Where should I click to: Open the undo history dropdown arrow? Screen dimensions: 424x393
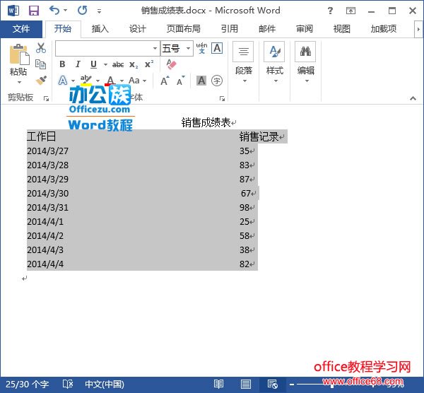click(x=65, y=11)
